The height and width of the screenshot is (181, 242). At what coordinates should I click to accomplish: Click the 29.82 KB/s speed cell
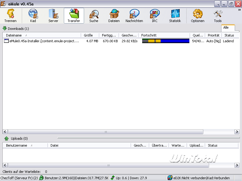129,41
